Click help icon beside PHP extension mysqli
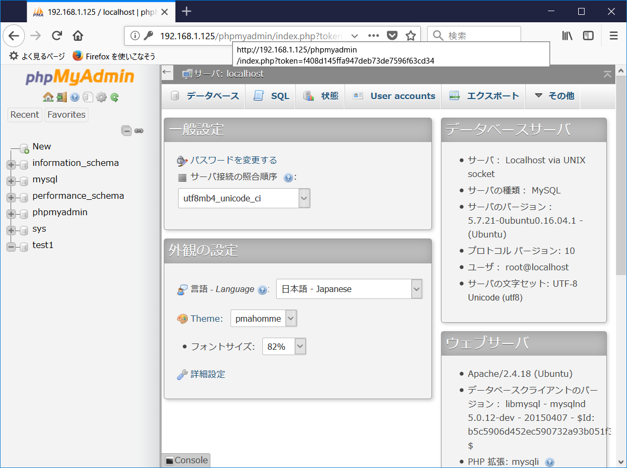 (x=550, y=462)
